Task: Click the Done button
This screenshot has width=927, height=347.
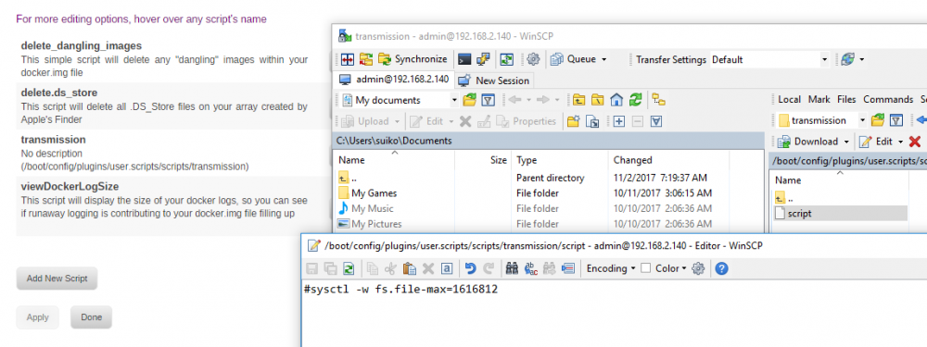Action: (x=91, y=317)
